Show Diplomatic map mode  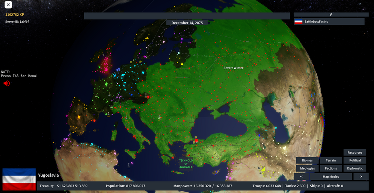click(x=355, y=168)
